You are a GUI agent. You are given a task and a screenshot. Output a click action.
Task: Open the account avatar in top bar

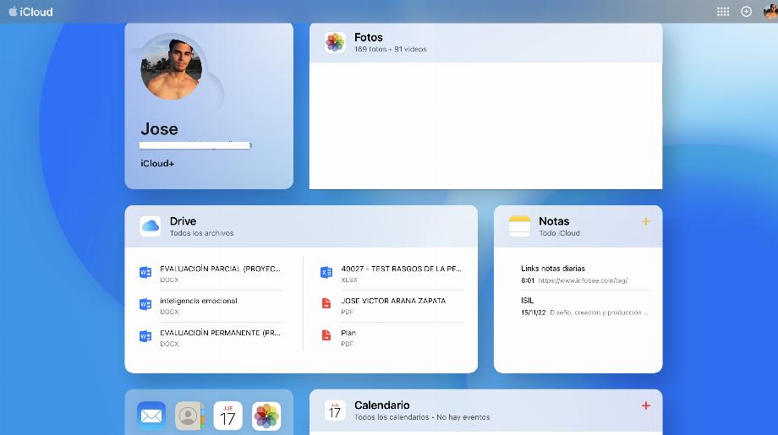770,11
